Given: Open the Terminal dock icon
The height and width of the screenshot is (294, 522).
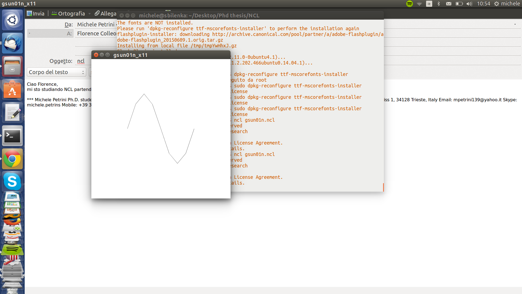Looking at the screenshot, I should (12, 136).
